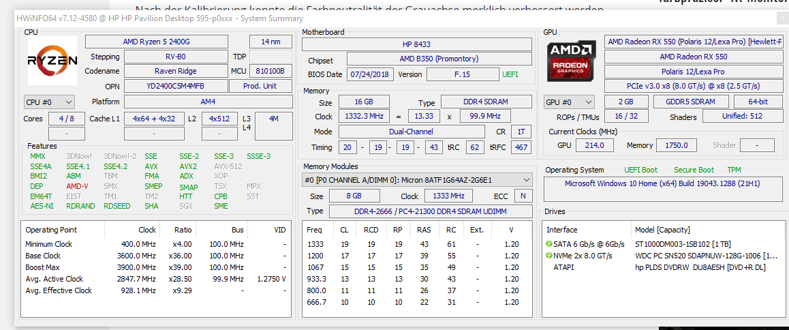Click the AMD Radeon Graphics logo

click(x=572, y=61)
